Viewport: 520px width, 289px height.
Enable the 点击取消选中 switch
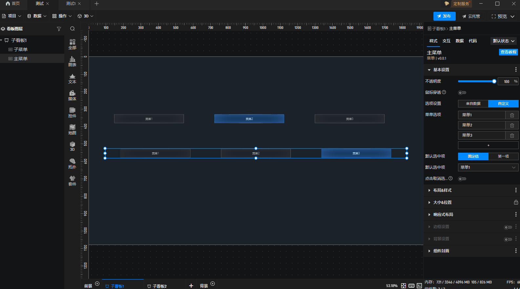[x=462, y=179]
